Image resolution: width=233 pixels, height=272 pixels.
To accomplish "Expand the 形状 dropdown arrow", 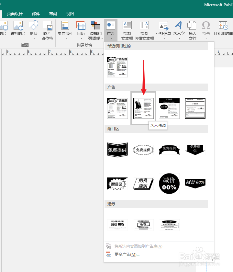I will 34,38.
